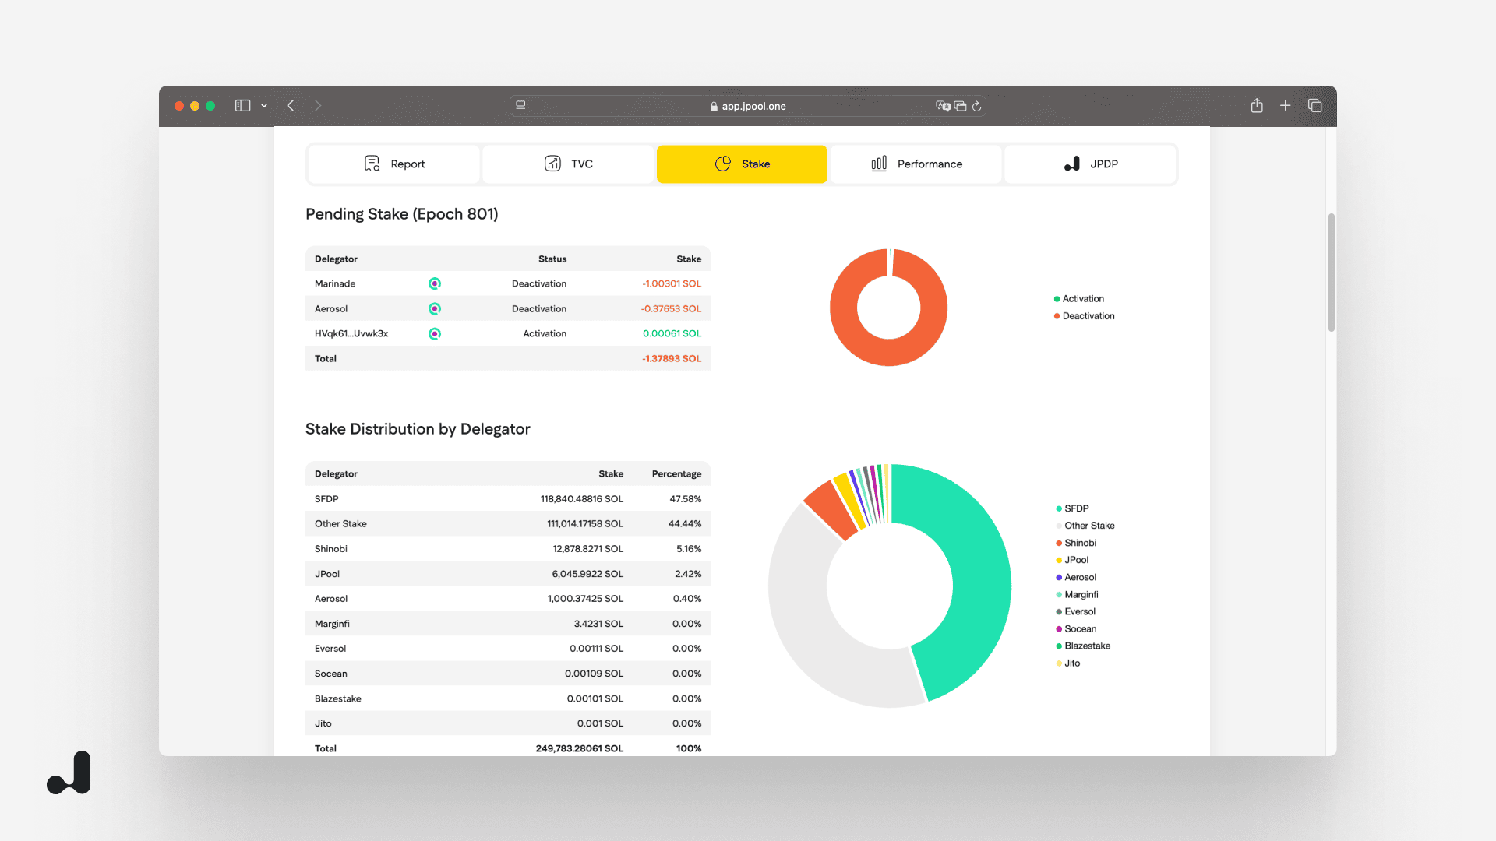Viewport: 1496px width, 841px height.
Task: Toggle Other Stake in the legend
Action: pyautogui.click(x=1085, y=526)
